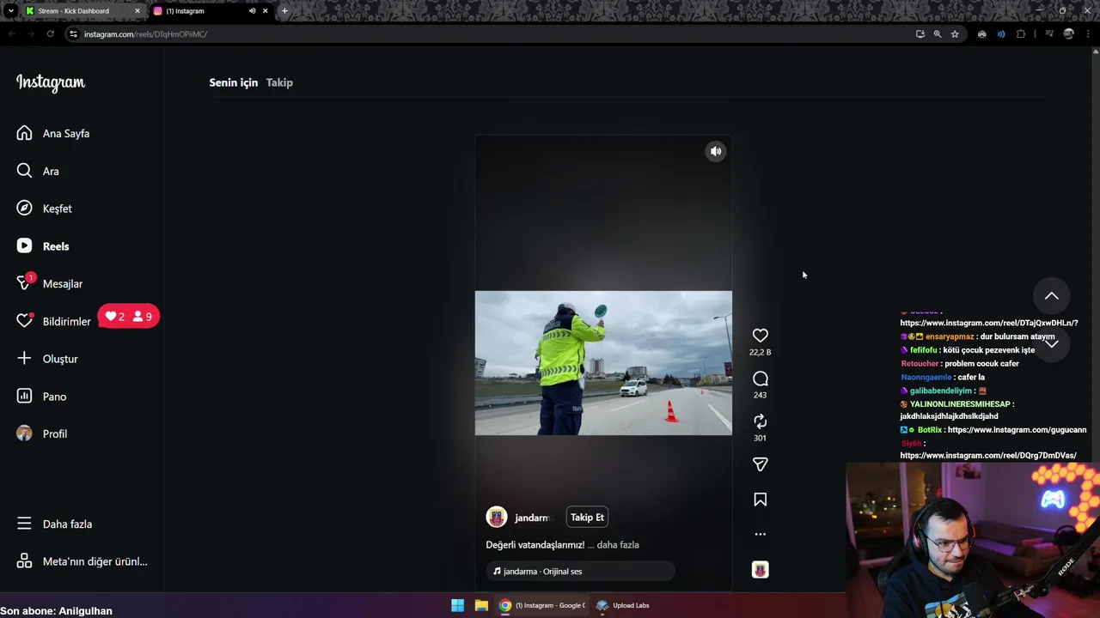Toggle the reel sound speaker icon
Screen dimensions: 1100x618
coord(716,151)
